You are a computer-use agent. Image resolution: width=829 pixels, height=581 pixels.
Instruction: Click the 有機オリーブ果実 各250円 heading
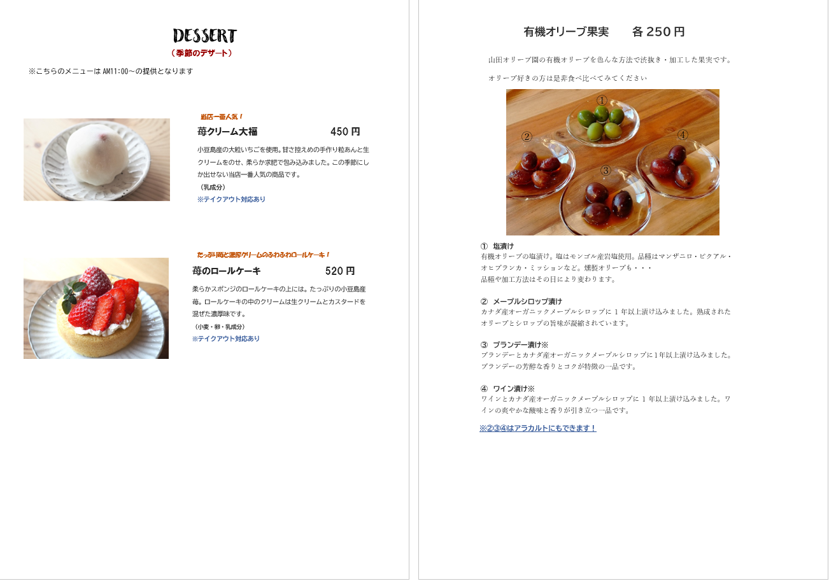[604, 32]
